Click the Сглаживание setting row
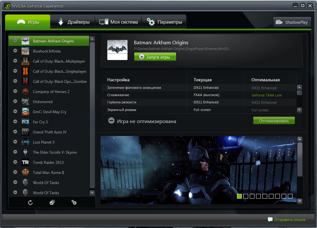Screen dimensions: 317x228 coord(199,95)
